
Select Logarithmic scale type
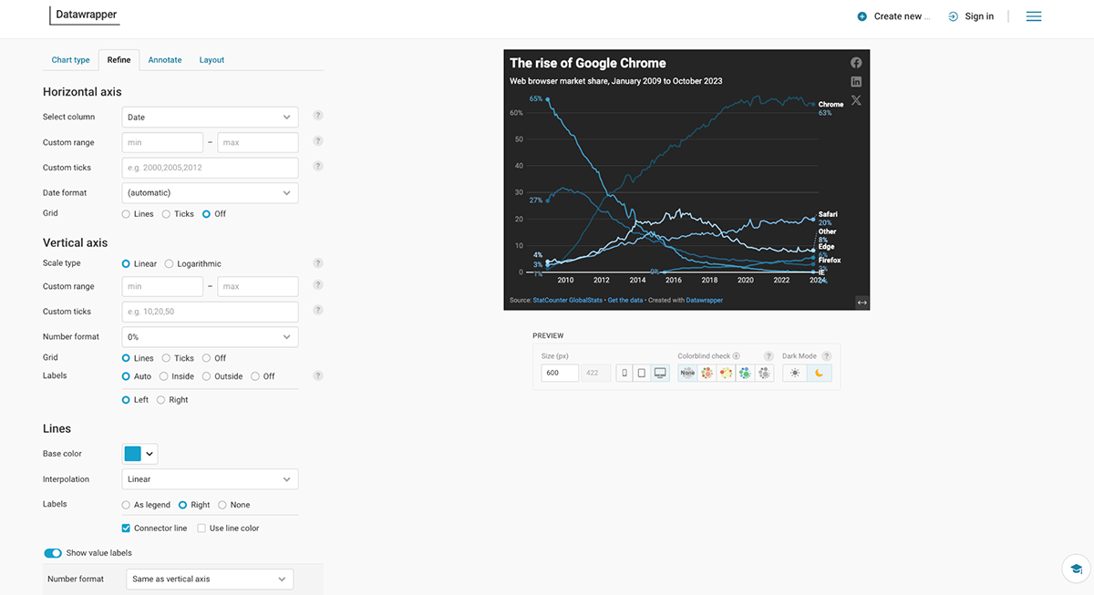(168, 263)
